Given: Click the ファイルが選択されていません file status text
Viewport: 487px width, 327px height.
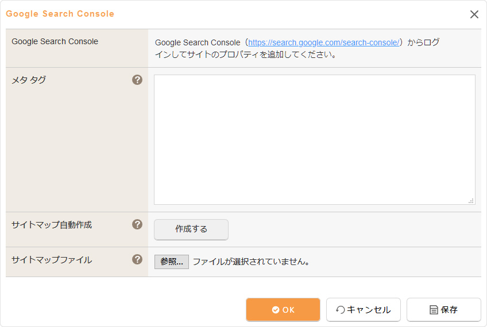Looking at the screenshot, I should coord(252,262).
